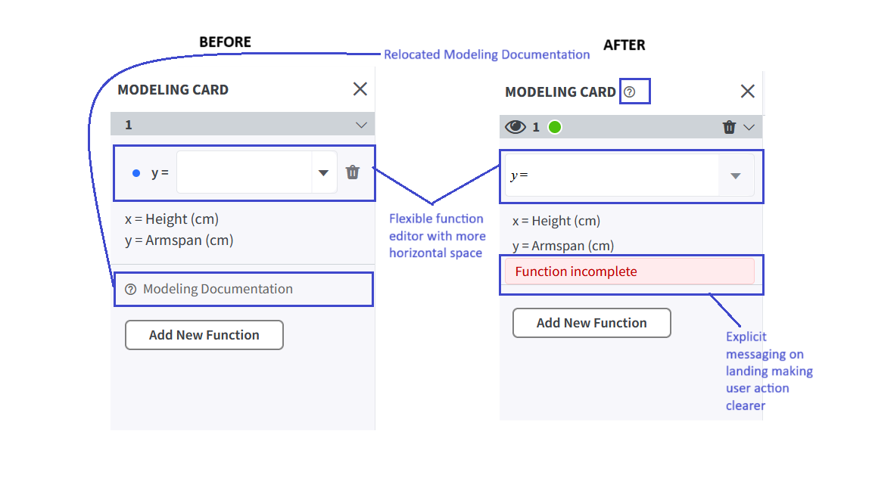Screen dimensions: 872x490
Task: Open the Modeling Documentation link
Action: click(217, 289)
